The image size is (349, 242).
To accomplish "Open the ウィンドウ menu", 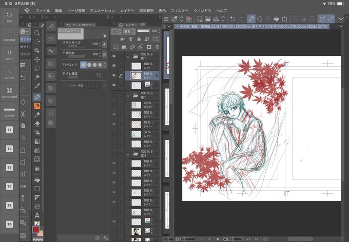I will (202, 11).
